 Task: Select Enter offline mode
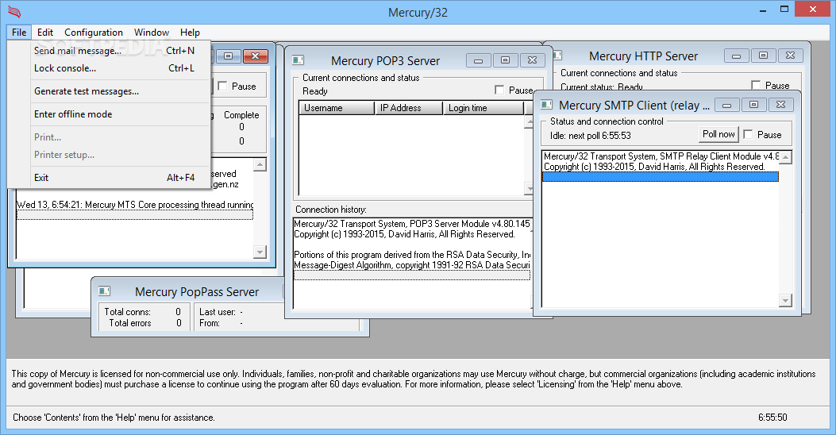114,114
